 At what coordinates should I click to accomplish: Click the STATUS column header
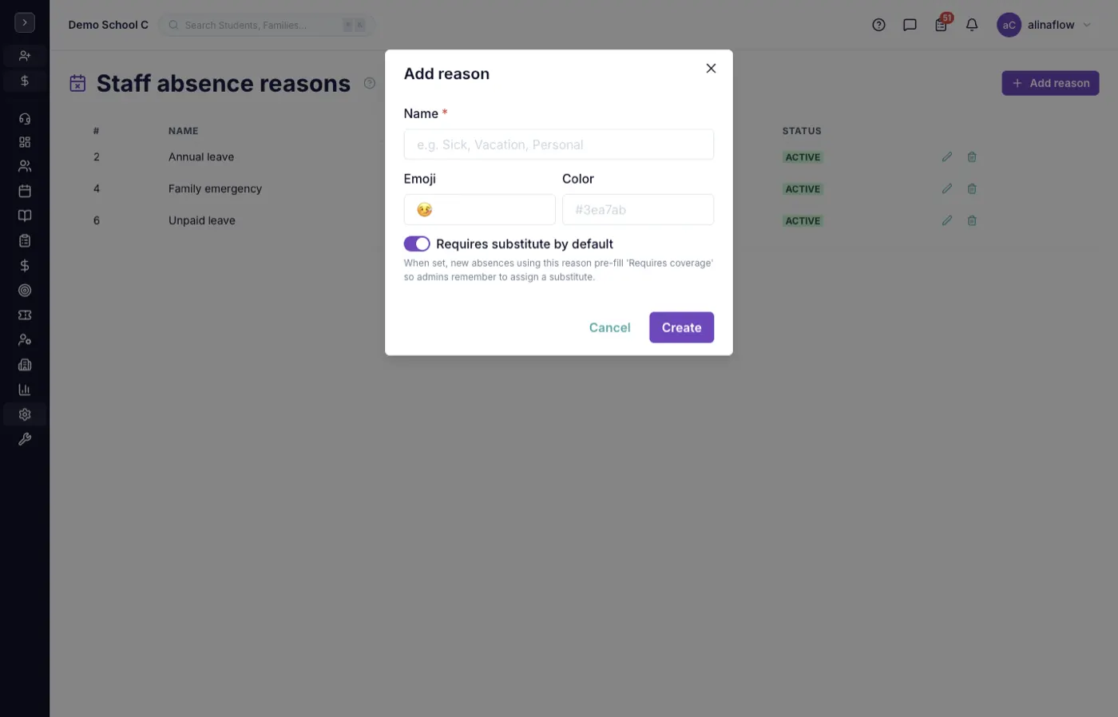pyautogui.click(x=802, y=131)
